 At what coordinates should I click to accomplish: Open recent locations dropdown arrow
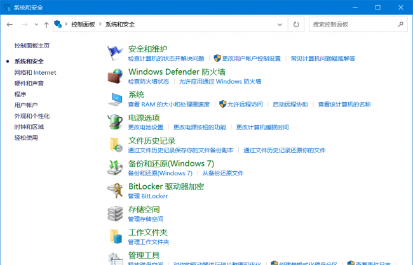coord(36,25)
